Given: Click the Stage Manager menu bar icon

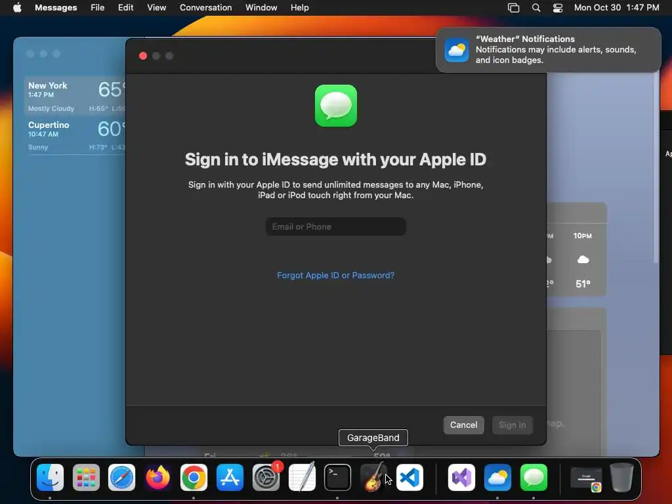Looking at the screenshot, I should (x=513, y=8).
